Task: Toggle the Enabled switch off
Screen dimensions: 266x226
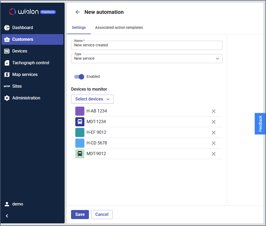Action: (79, 77)
